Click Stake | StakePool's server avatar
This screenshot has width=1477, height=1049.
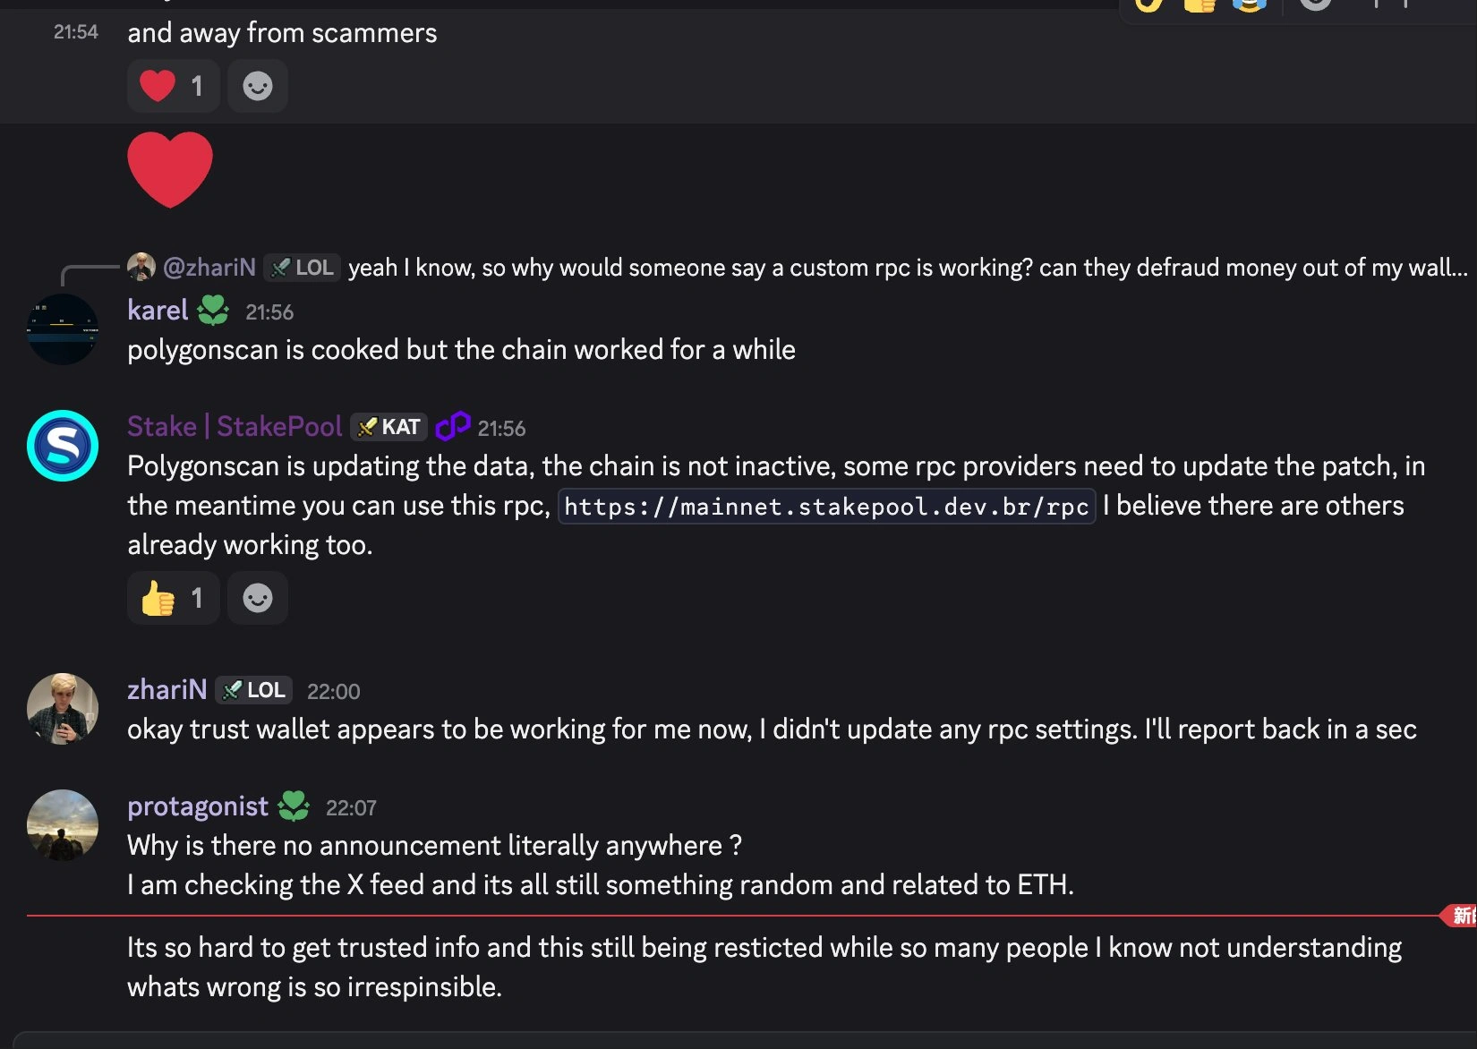[62, 447]
